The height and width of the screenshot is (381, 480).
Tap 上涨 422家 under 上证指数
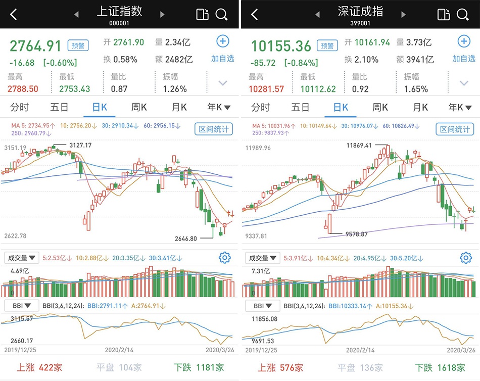pyautogui.click(x=39, y=367)
